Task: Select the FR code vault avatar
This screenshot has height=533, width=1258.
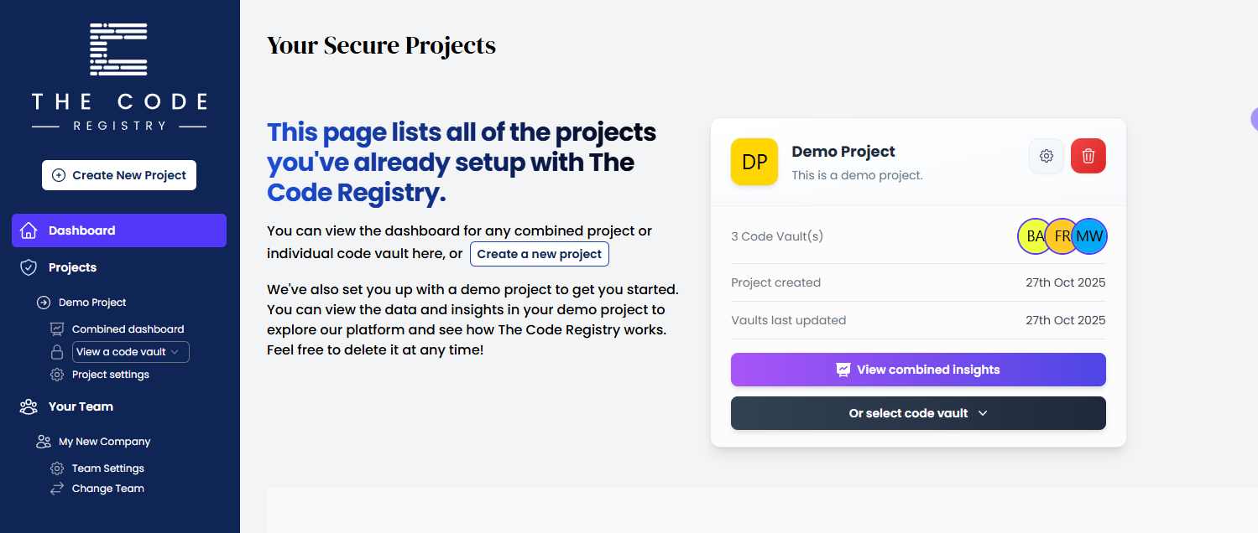Action: click(x=1061, y=236)
